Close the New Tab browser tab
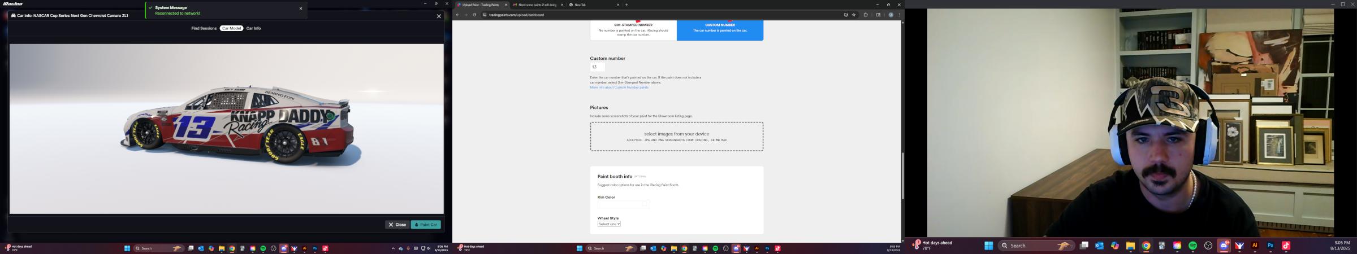Screen dimensions: 1357x254 pos(618,5)
